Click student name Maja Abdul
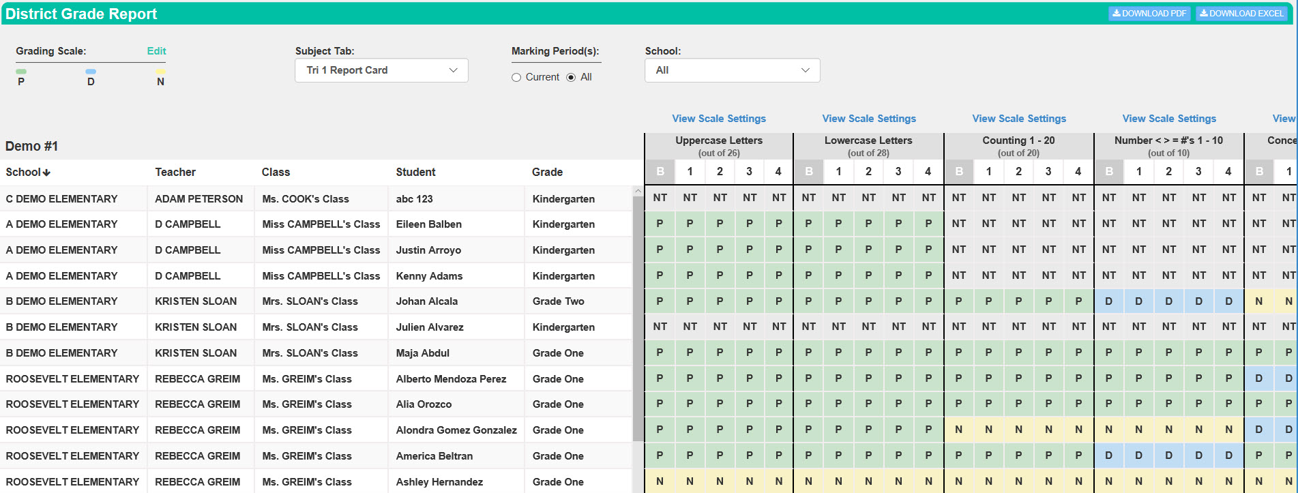The image size is (1298, 493). [x=422, y=353]
